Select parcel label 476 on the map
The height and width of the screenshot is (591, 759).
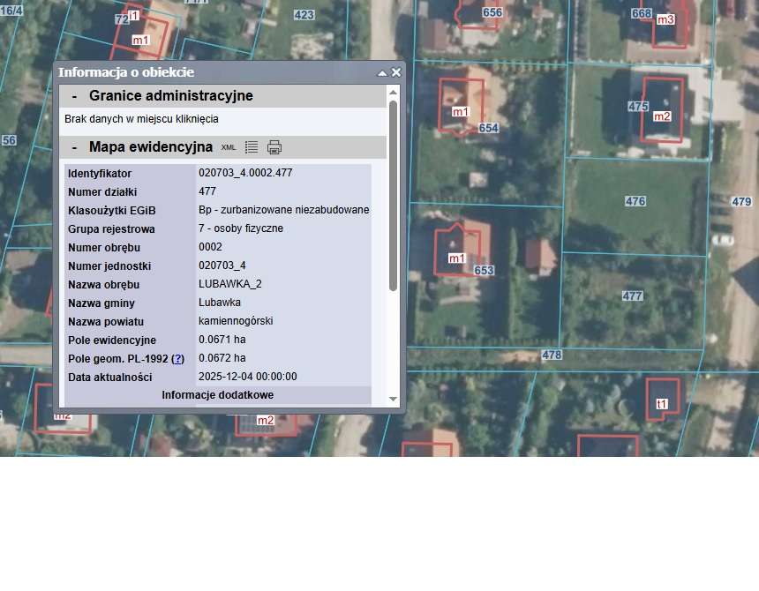coord(635,201)
